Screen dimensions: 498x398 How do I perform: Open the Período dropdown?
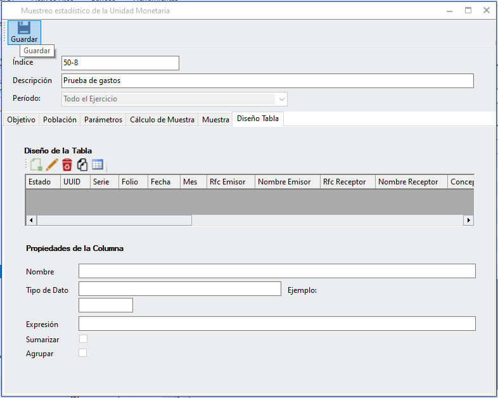click(x=281, y=99)
